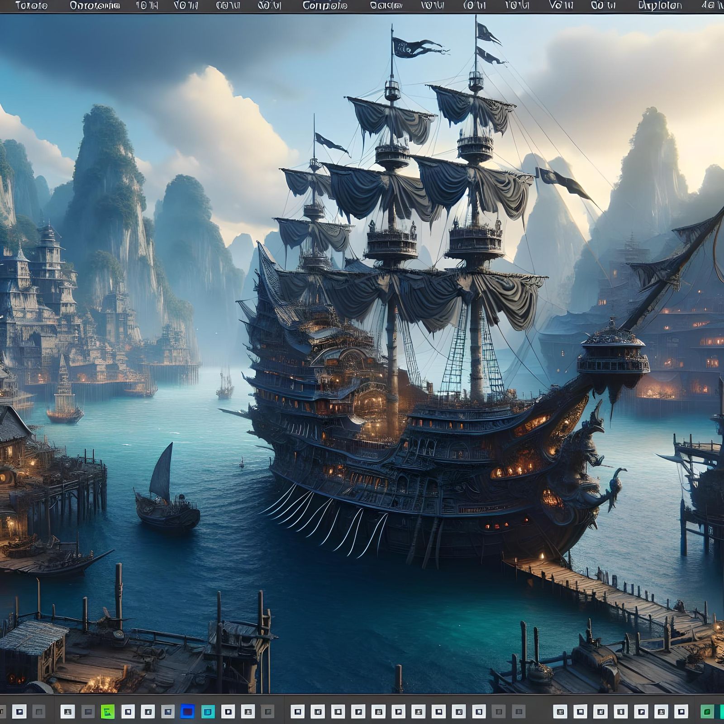Click the grayed-out icon in the bottom toolbar
This screenshot has height=724, width=724.
[x=267, y=711]
